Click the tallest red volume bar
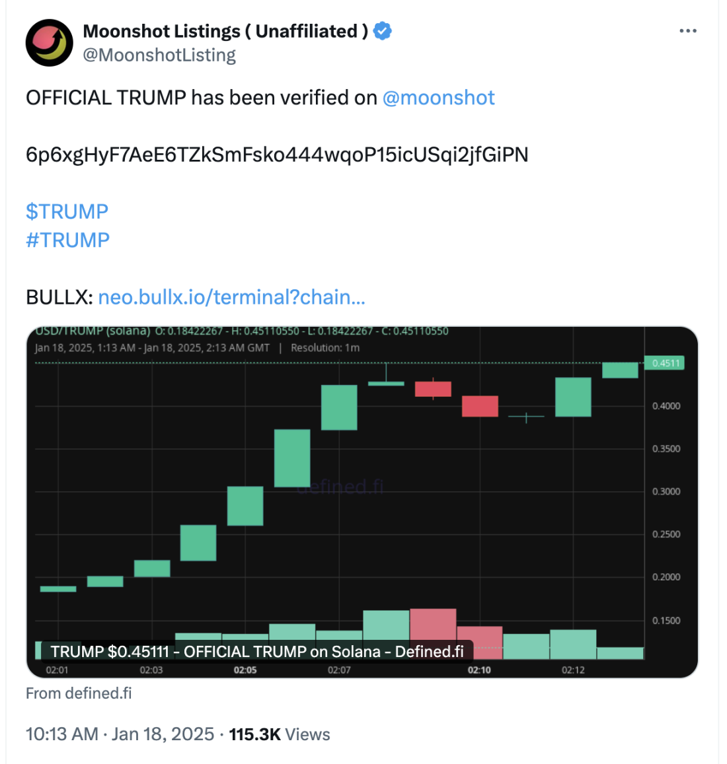The width and height of the screenshot is (727, 764). click(x=433, y=633)
